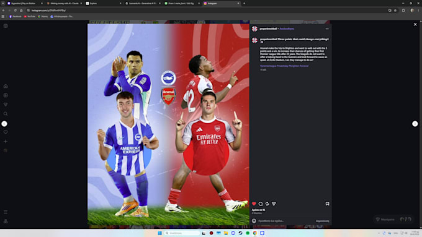Open the sidebar hamburger More menu

(6, 212)
